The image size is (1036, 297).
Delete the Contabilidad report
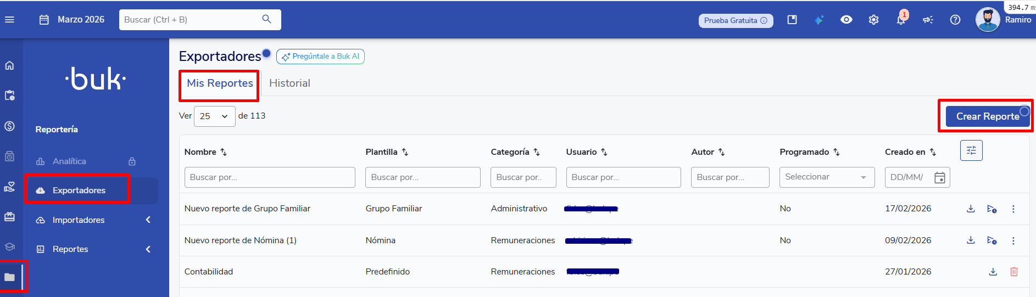(x=1014, y=272)
